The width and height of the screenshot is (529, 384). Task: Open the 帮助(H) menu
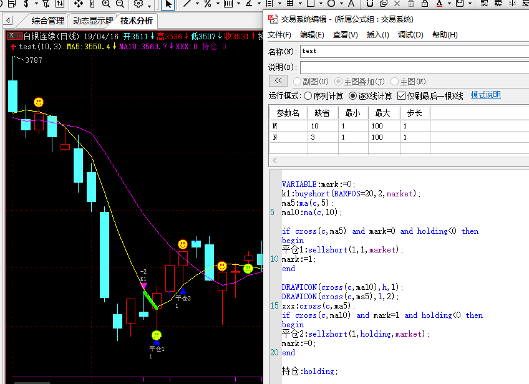pyautogui.click(x=445, y=35)
